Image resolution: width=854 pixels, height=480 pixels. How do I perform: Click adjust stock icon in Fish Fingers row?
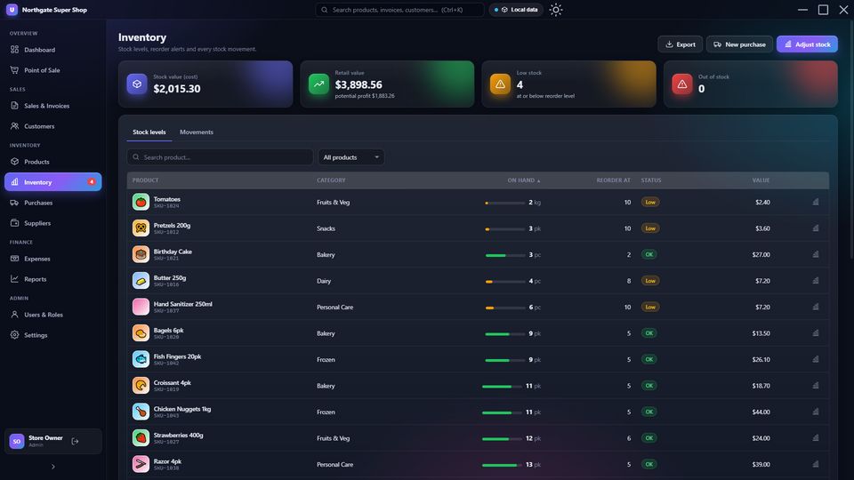[816, 359]
